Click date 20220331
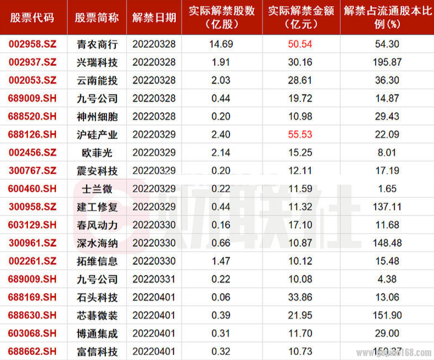This screenshot has width=434, height=360. point(154,279)
